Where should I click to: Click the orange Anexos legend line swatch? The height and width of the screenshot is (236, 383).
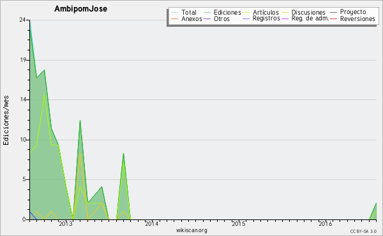[x=175, y=18]
